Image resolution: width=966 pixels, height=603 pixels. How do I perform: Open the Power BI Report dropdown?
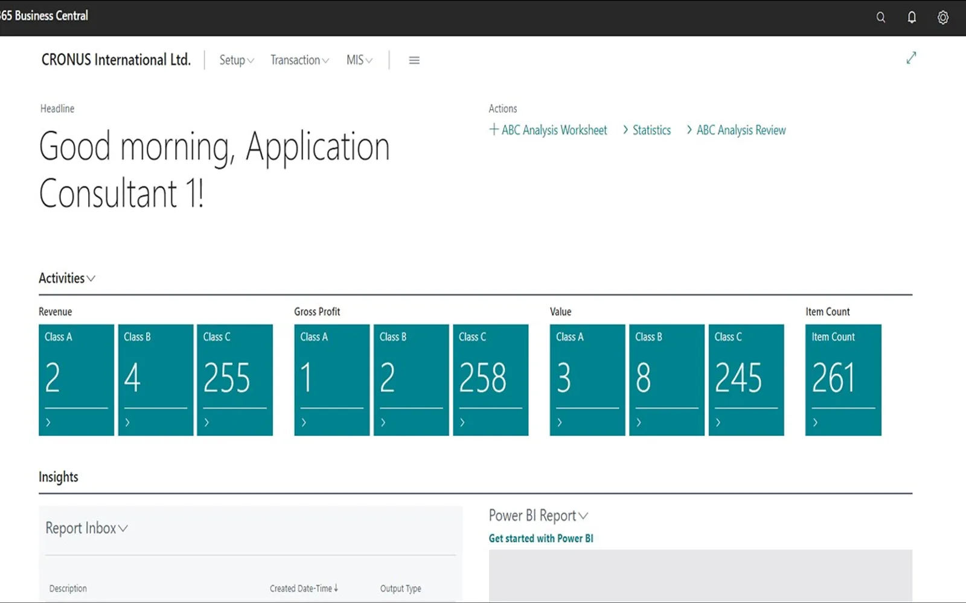(x=538, y=516)
